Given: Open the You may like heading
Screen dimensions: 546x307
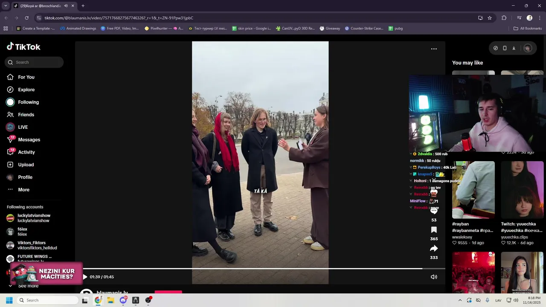Looking at the screenshot, I should coord(468,63).
